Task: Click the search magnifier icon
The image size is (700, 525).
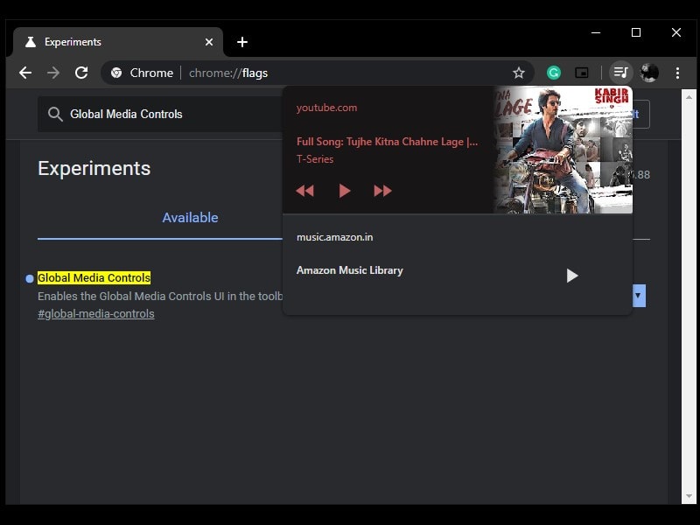Action: (55, 115)
